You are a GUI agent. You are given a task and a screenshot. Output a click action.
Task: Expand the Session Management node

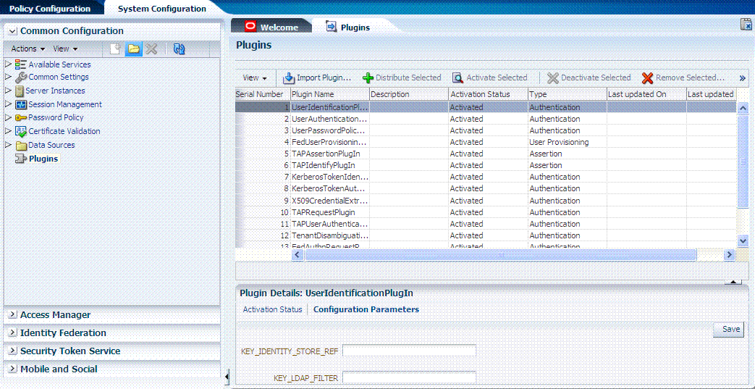click(8, 104)
